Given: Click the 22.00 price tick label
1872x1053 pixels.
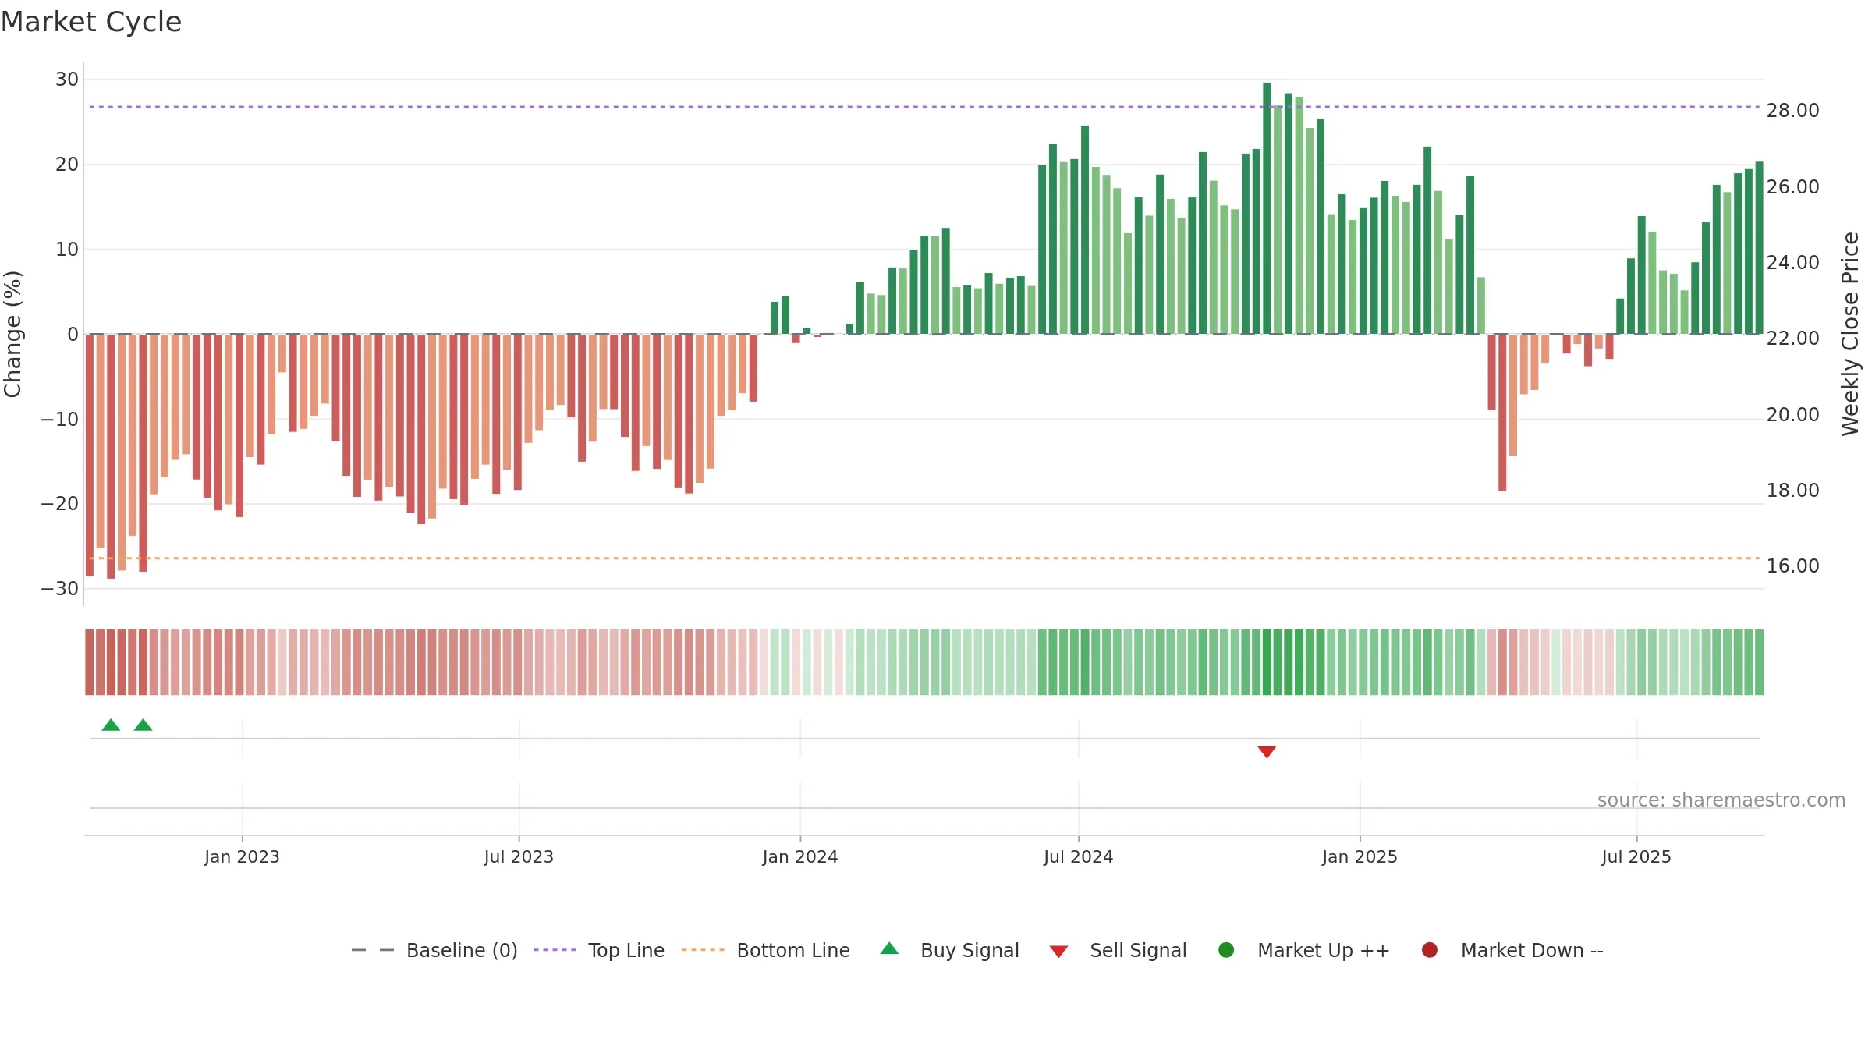Looking at the screenshot, I should 1792,339.
